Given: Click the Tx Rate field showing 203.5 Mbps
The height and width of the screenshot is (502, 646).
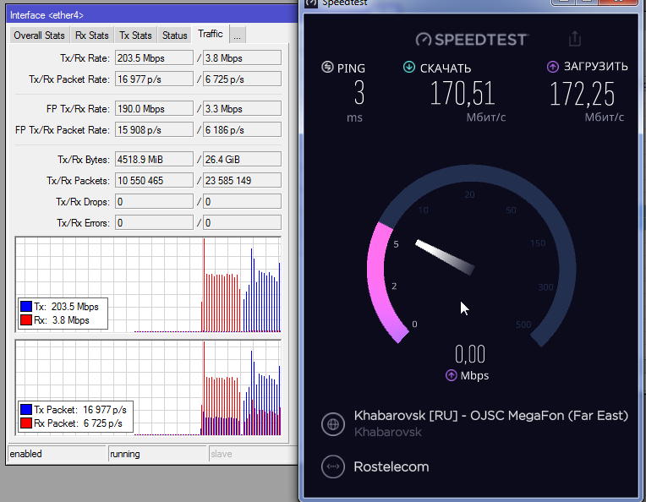Looking at the screenshot, I should coord(154,58).
